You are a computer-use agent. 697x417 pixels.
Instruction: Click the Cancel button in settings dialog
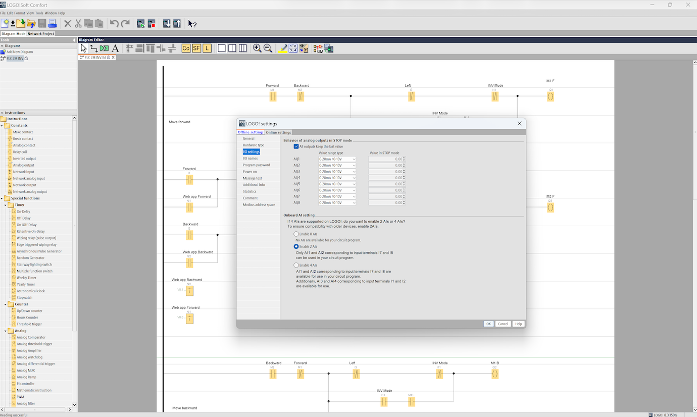coord(503,324)
